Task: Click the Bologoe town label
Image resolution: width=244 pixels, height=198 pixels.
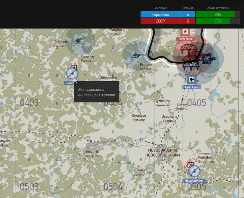Action: pyautogui.click(x=146, y=67)
